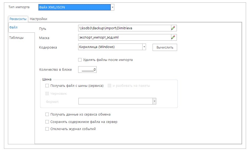Check Сохранять содержимое файла на сервер
250x153 pixels.
point(47,122)
